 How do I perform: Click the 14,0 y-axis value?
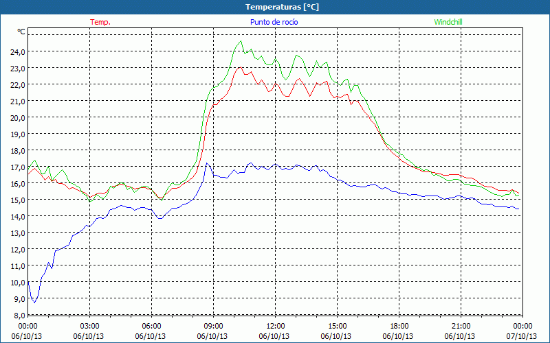pyautogui.click(x=18, y=217)
